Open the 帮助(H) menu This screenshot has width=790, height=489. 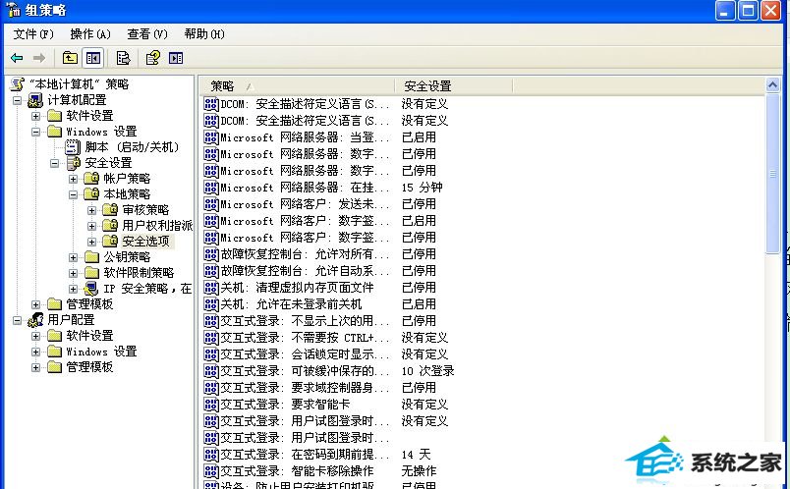tap(204, 34)
